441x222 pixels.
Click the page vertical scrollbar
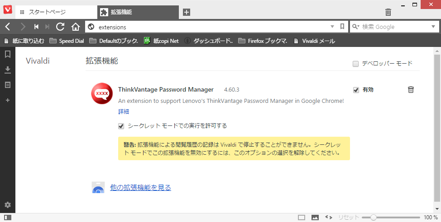click(x=436, y=129)
